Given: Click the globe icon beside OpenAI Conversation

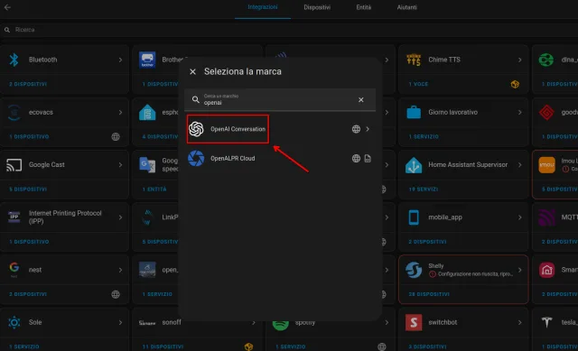Looking at the screenshot, I should pos(356,129).
